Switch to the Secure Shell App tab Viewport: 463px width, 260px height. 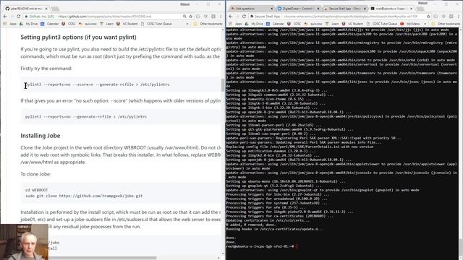[x=345, y=9]
